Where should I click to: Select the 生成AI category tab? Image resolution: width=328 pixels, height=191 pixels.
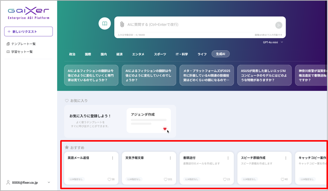pyautogui.click(x=220, y=54)
